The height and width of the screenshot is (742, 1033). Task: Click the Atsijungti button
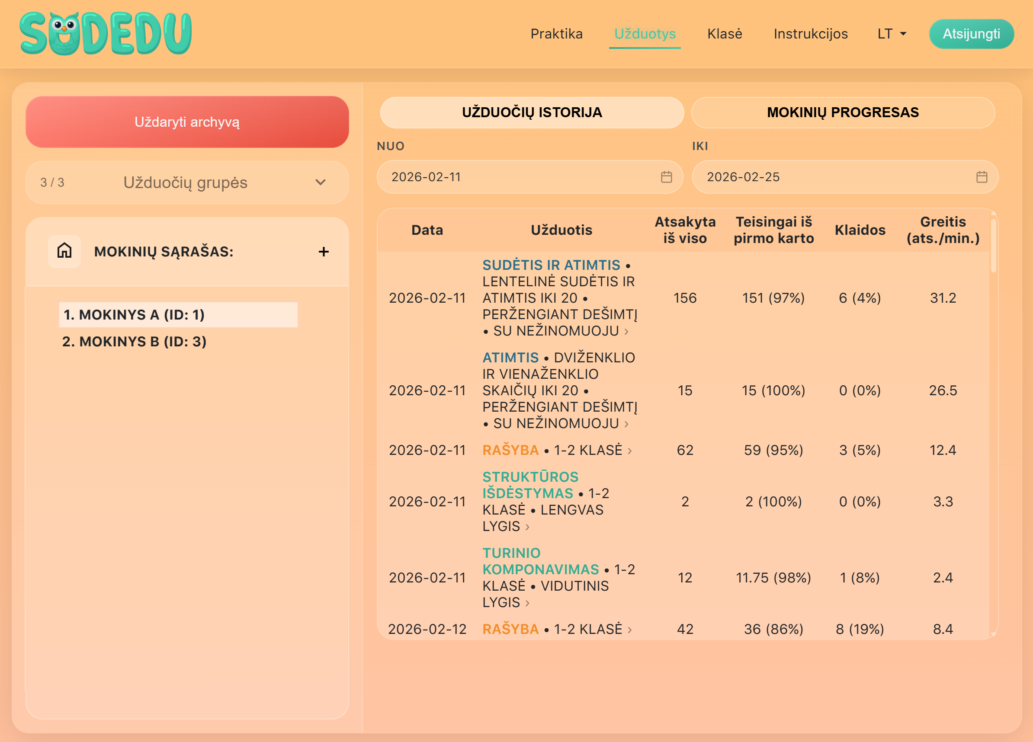click(x=971, y=34)
